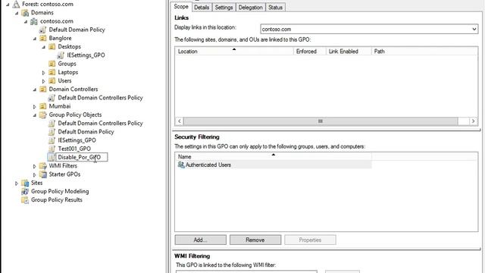The width and height of the screenshot is (485, 273).
Task: Expand the WMI Filters node
Action: [35, 166]
